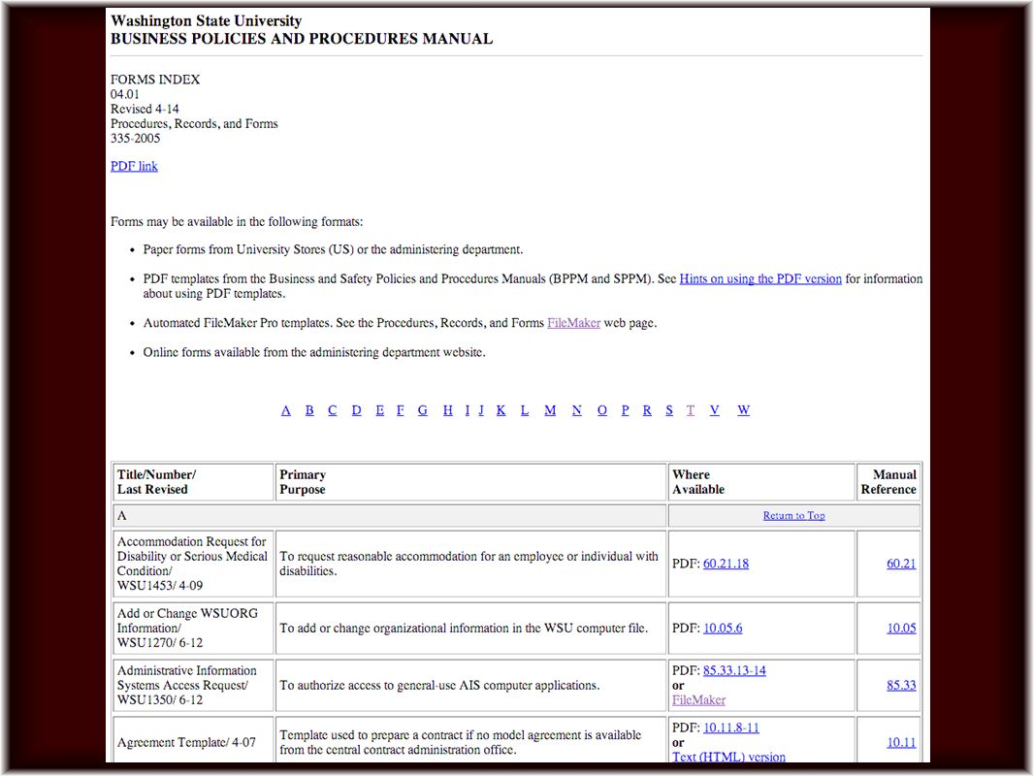The image size is (1034, 776).
Task: Click the 'FORMS INDEX' text
Action: pyautogui.click(x=155, y=80)
